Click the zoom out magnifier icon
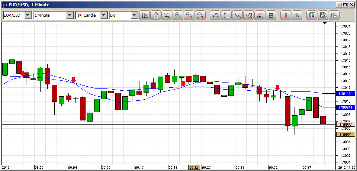357x171 pixels. tap(189, 15)
